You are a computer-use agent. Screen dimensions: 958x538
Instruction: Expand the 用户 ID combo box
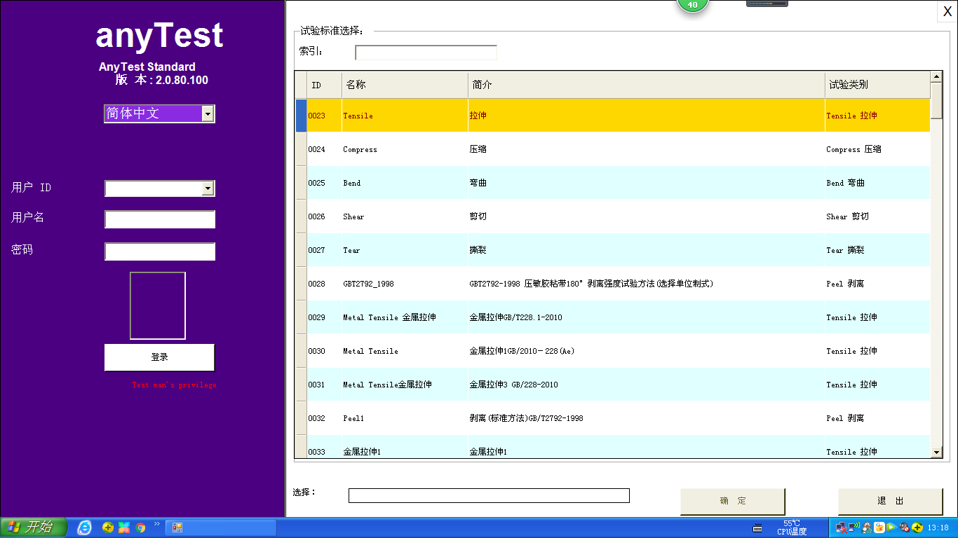pyautogui.click(x=208, y=188)
